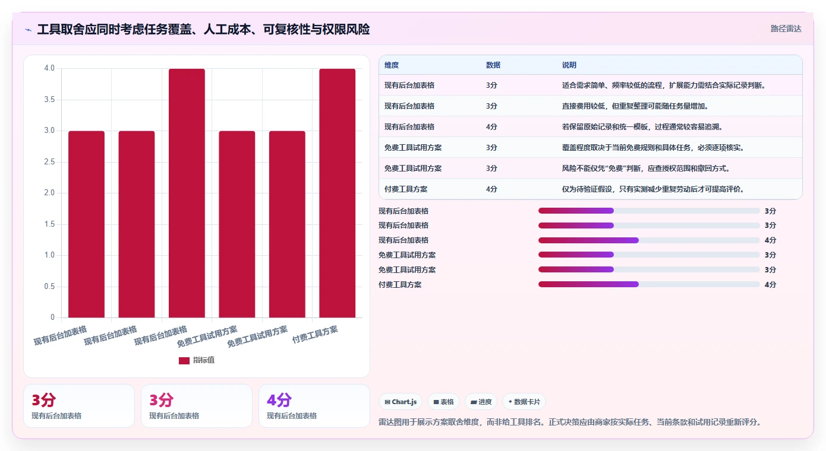
Task: Click the small icon inside the Chart.js chip
Action: point(387,402)
